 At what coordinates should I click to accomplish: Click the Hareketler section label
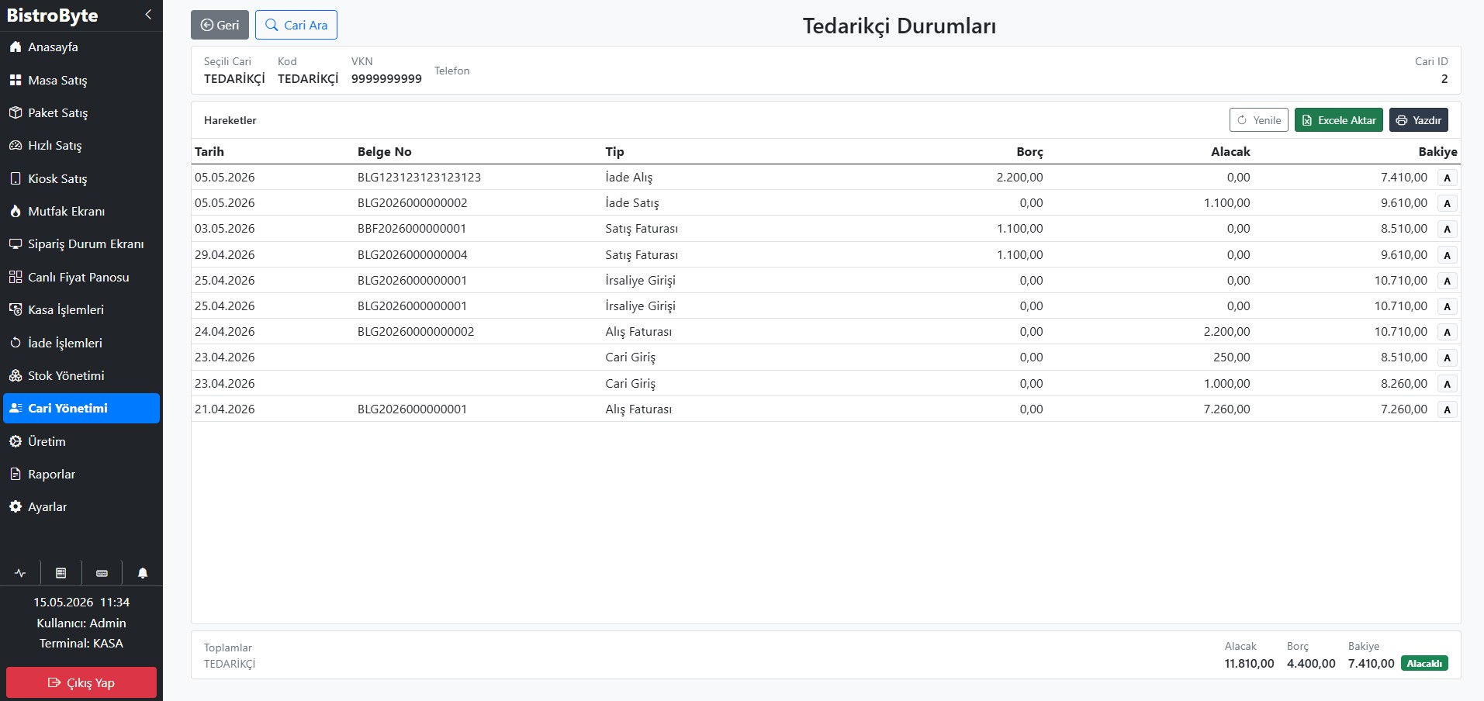230,120
